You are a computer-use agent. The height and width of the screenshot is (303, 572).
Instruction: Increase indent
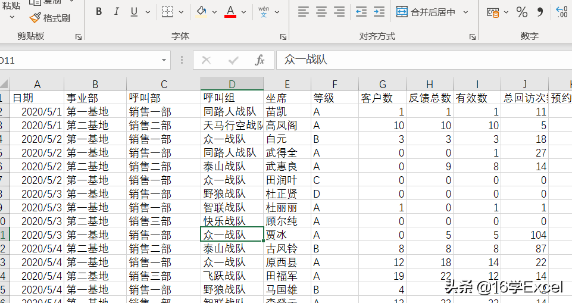pyautogui.click(x=379, y=12)
